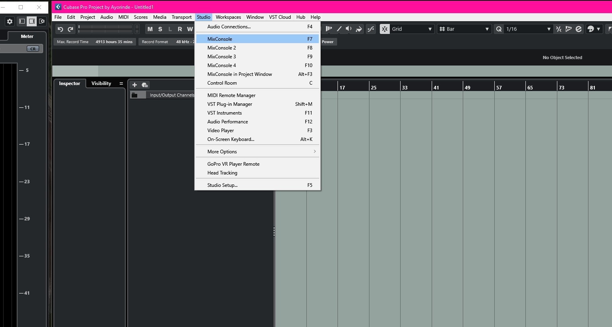Screen dimensions: 612x327
Task: Toggle the CR button in Meter window
Action: click(x=33, y=49)
